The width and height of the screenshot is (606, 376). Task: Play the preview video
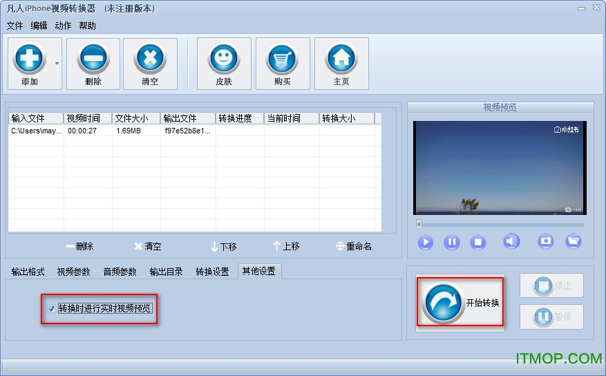point(426,243)
